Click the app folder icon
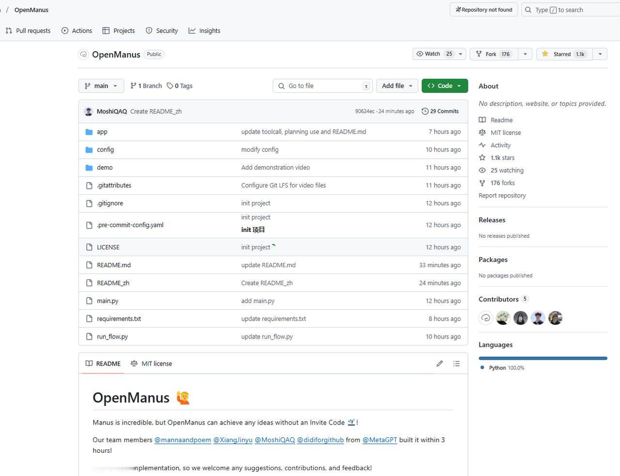Viewport: 620px width, 476px height. tap(89, 132)
